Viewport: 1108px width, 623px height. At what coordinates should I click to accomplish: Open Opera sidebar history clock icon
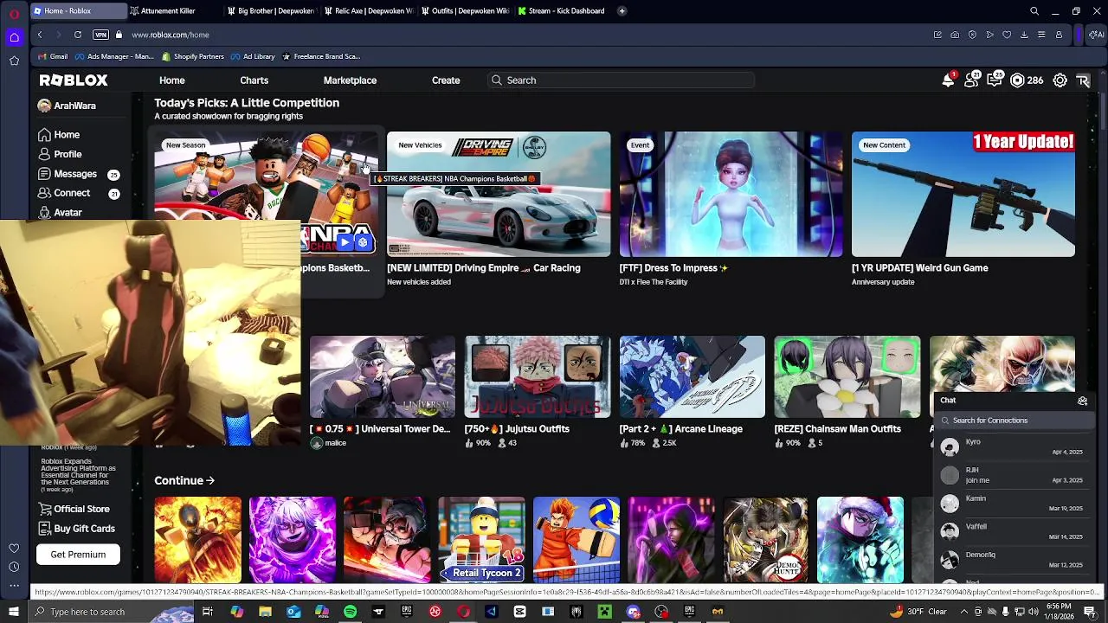point(14,567)
